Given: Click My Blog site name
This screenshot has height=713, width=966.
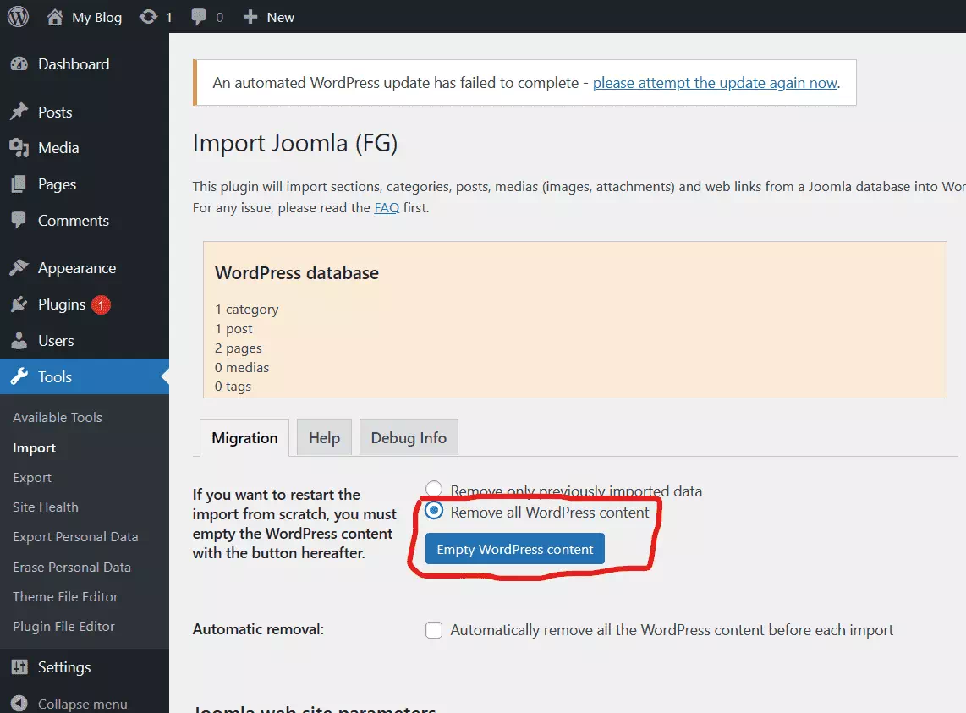Looking at the screenshot, I should tap(96, 17).
